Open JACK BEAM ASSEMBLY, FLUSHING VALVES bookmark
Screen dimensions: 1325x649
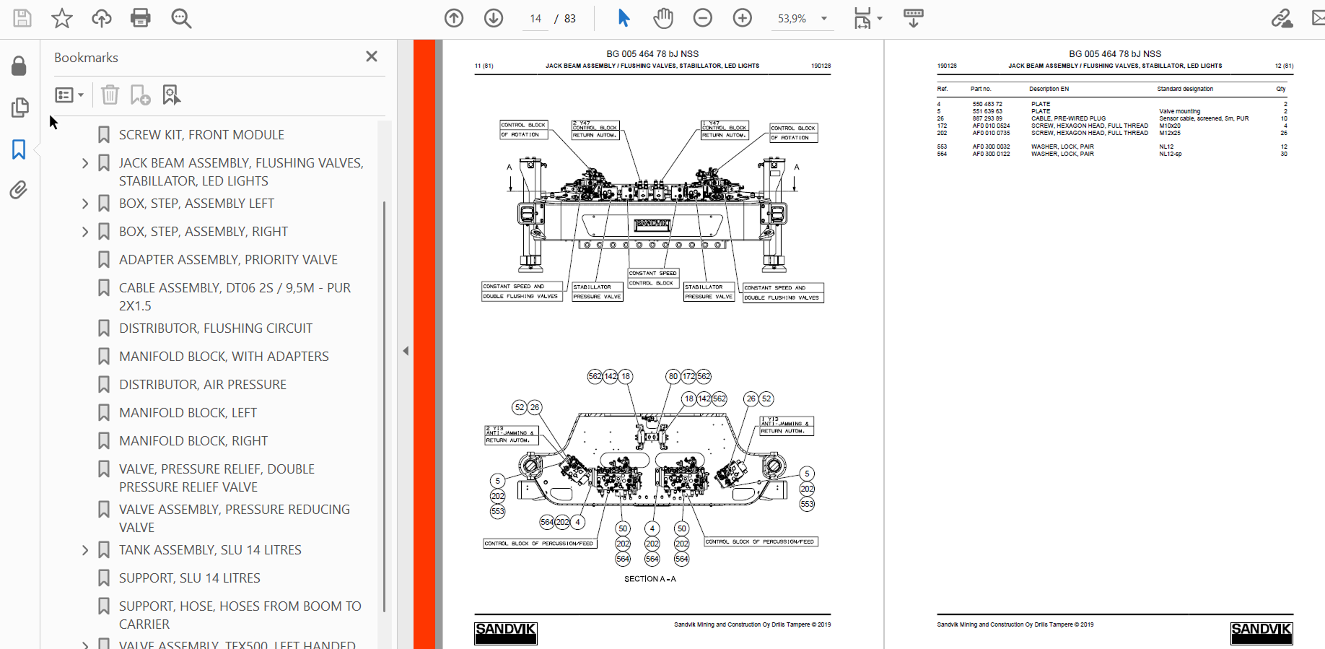click(x=241, y=172)
